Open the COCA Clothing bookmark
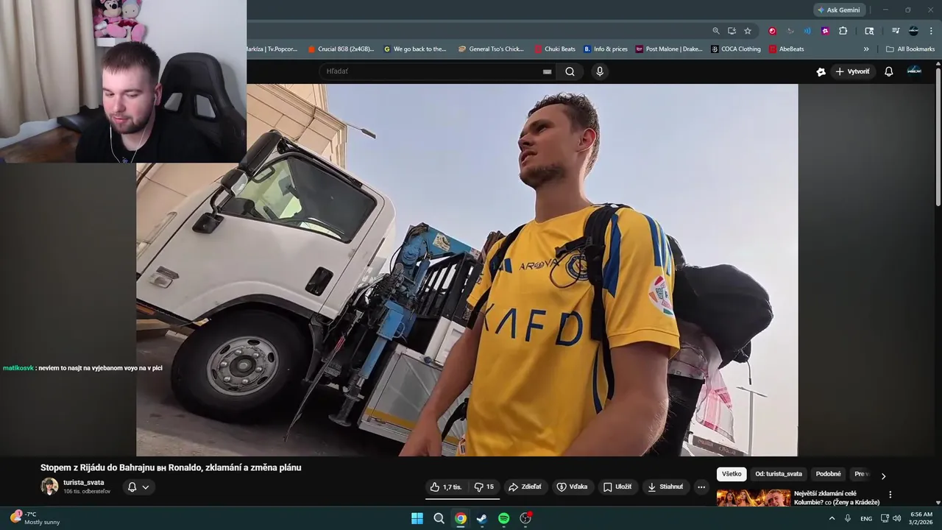 click(736, 49)
